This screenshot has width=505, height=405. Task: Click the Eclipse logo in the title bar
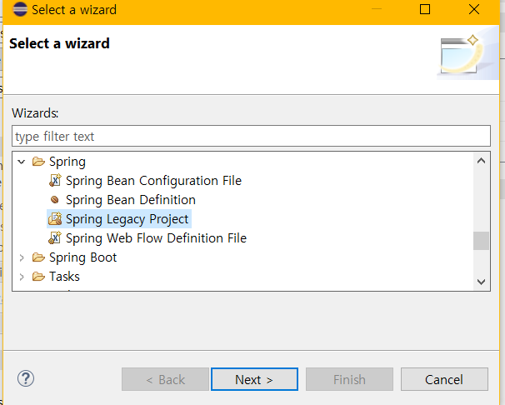coord(20,9)
